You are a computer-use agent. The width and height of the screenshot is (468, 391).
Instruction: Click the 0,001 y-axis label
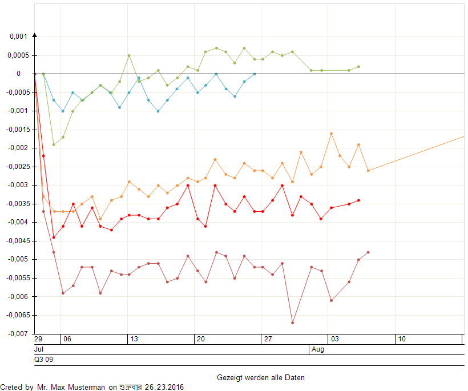click(x=18, y=37)
